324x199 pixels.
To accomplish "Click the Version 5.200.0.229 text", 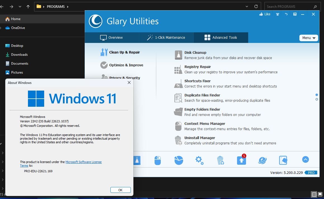I will point(286,173).
